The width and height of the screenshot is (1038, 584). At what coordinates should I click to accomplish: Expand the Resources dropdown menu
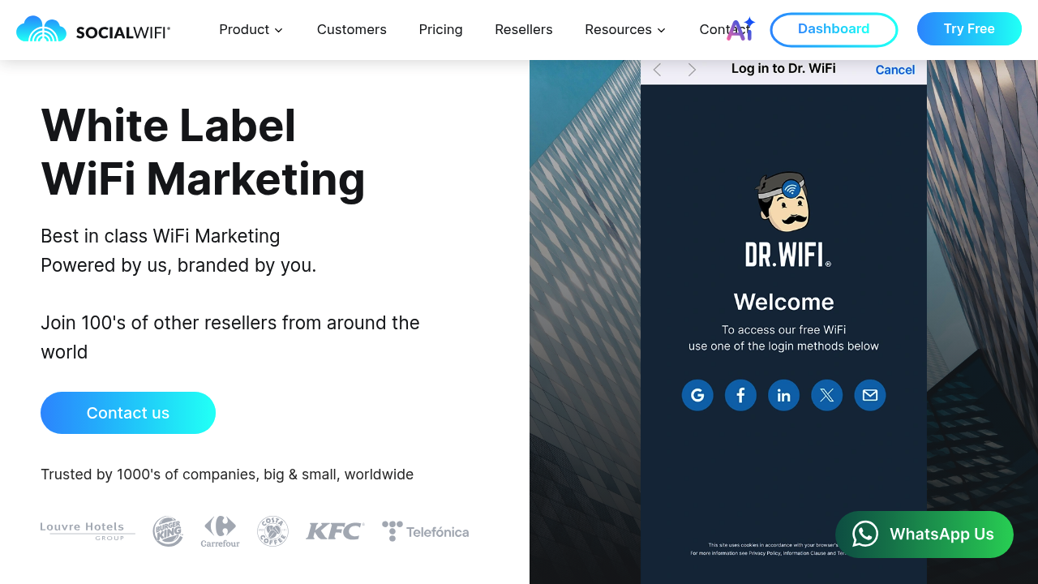tap(625, 30)
